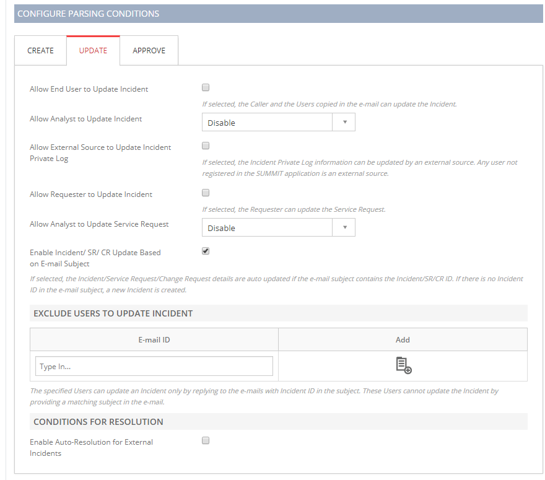Image resolution: width=545 pixels, height=480 pixels.
Task: Toggle Enable Auto-Resolution for External Incidents checkbox
Action: pos(206,440)
